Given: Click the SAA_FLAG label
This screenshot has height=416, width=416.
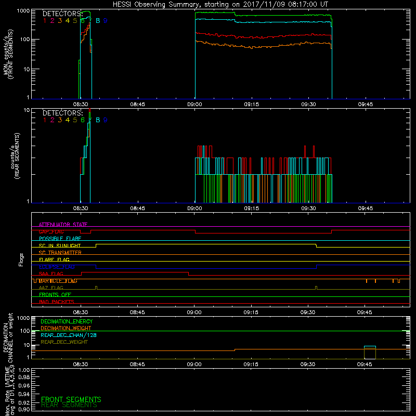Looking at the screenshot, I should pos(51,274).
